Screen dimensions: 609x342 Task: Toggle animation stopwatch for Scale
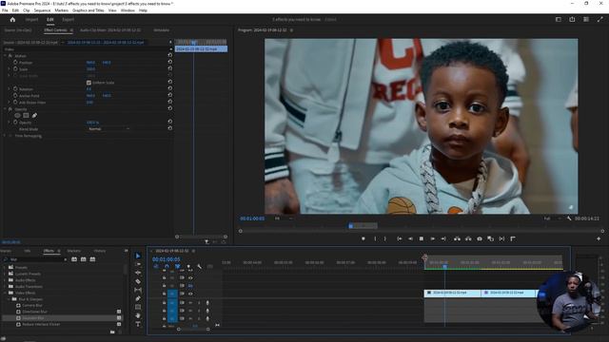(15, 68)
